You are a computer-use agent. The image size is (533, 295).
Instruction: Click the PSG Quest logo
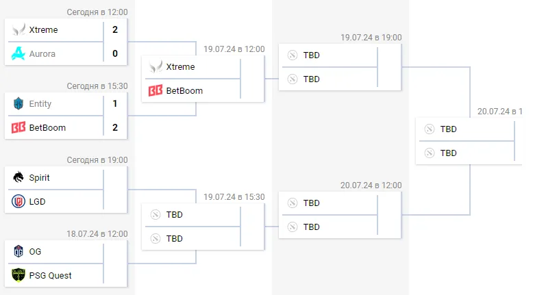coord(18,275)
